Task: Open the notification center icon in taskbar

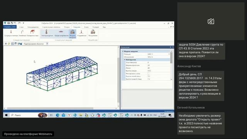Action: click(170, 115)
